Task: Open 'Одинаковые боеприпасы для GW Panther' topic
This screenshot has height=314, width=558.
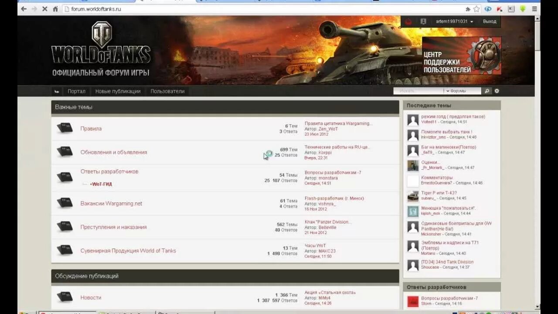Action: (456, 226)
